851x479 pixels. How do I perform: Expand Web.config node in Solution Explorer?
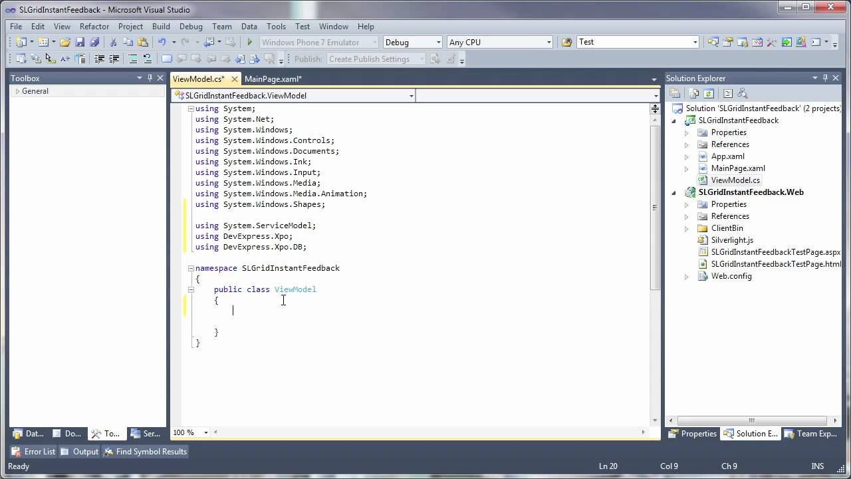pyautogui.click(x=687, y=276)
